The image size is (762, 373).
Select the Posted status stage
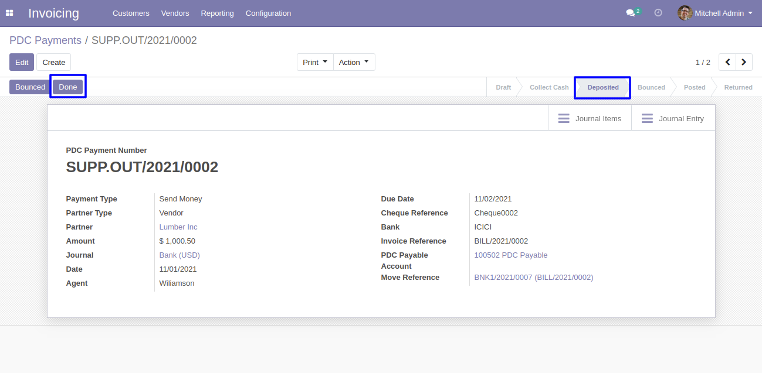pyautogui.click(x=695, y=87)
